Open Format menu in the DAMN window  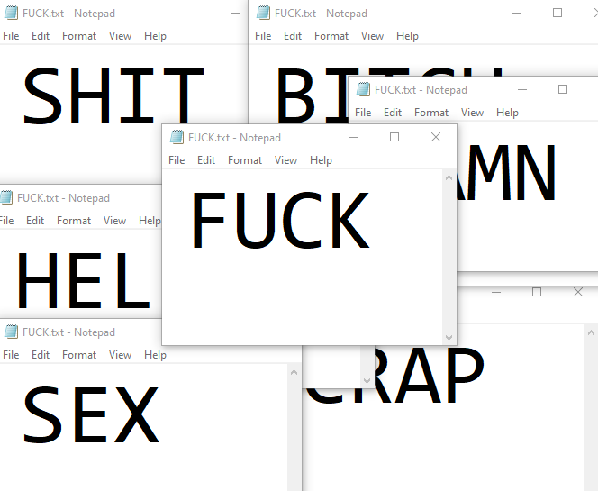coord(431,113)
